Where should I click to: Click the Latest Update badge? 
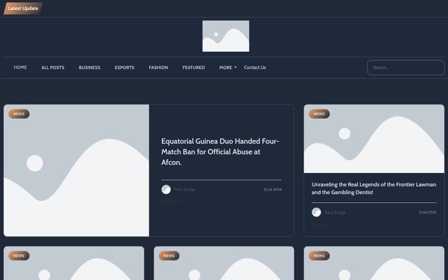point(23,8)
